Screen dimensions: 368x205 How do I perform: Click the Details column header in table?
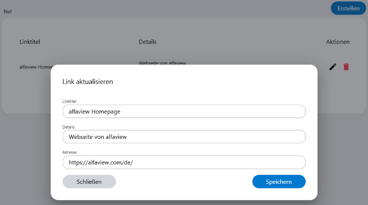click(x=147, y=42)
